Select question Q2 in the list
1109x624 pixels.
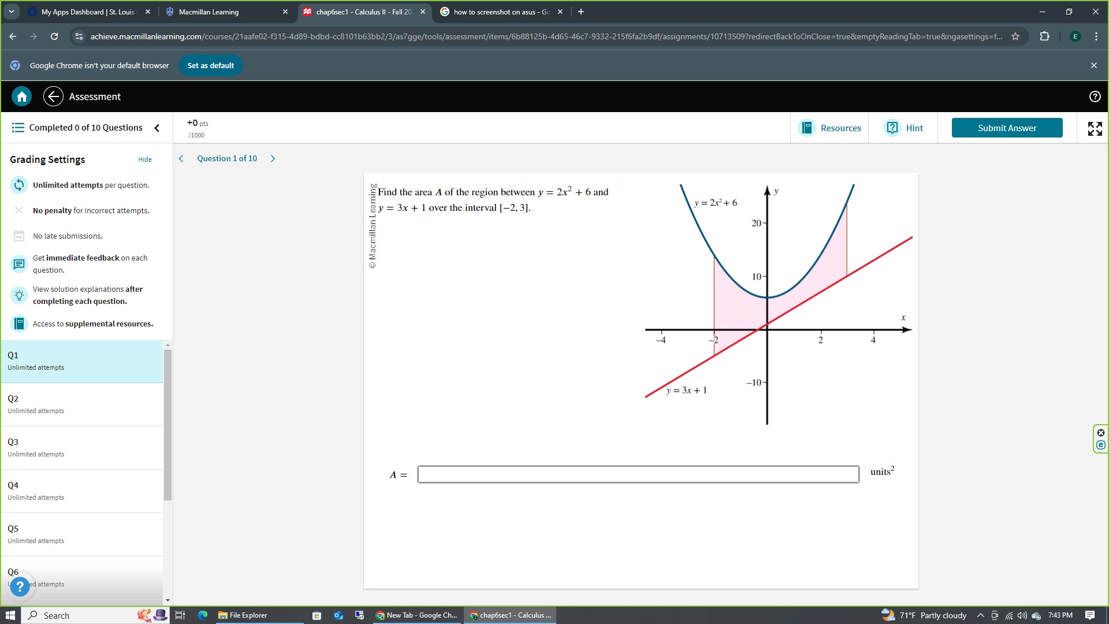click(x=82, y=404)
